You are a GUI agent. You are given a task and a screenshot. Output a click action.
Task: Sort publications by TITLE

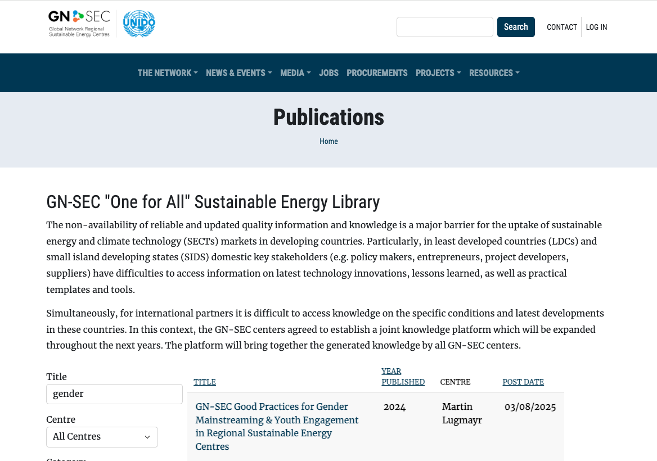204,382
